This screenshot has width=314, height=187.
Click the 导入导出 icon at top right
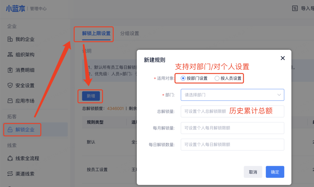[295, 8]
